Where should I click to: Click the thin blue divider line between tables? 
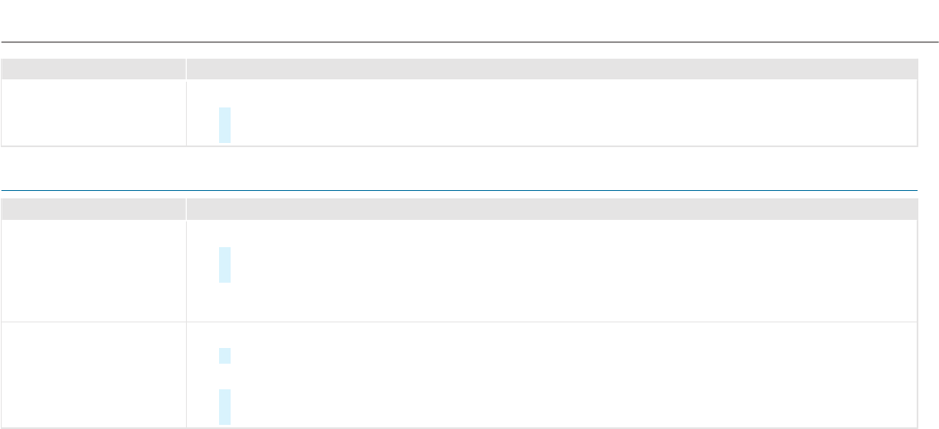coord(460,189)
